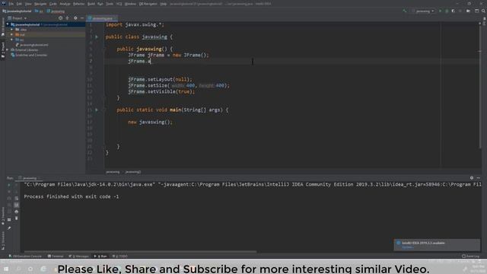Select Scratches and Consoles item
The width and height of the screenshot is (487, 274).
coord(29,55)
